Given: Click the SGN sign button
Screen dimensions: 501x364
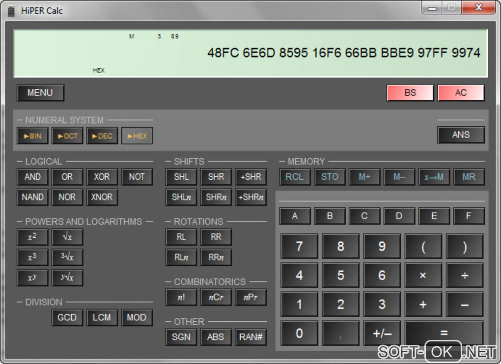Looking at the screenshot, I should coord(181,337).
